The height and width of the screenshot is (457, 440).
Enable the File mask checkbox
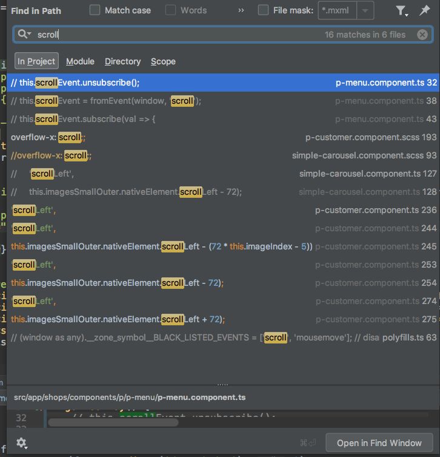(x=264, y=10)
